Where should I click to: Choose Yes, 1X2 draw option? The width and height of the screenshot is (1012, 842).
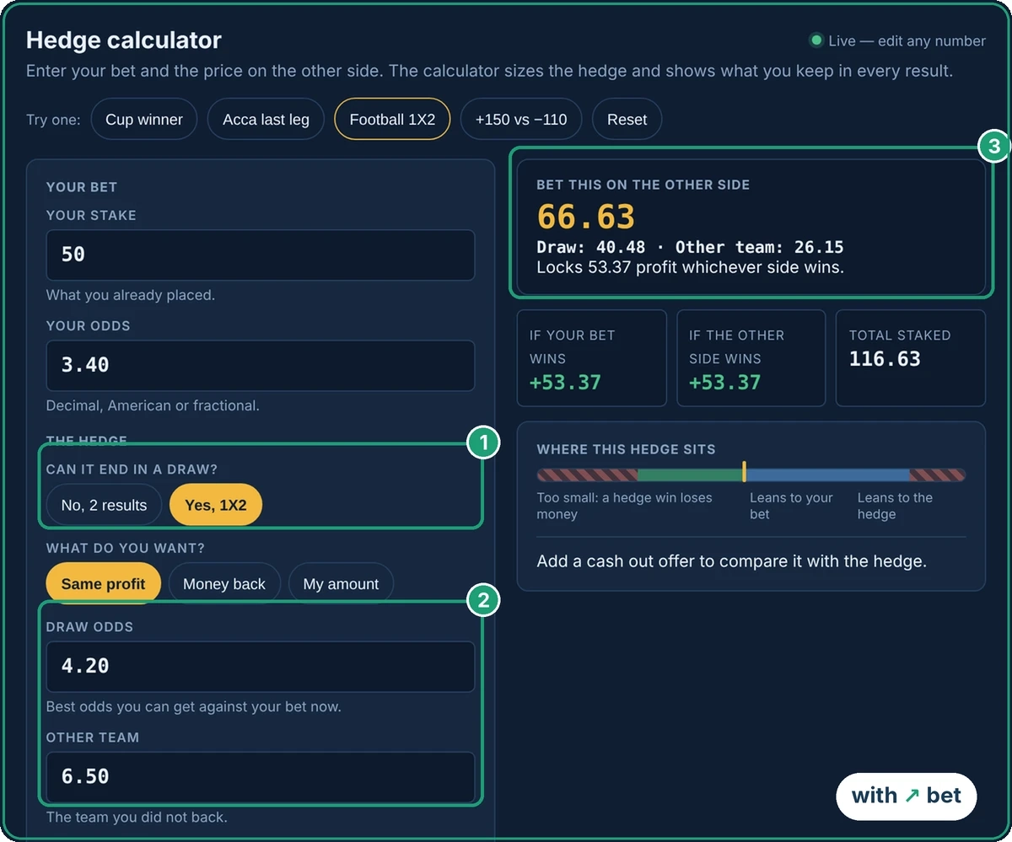click(x=216, y=505)
